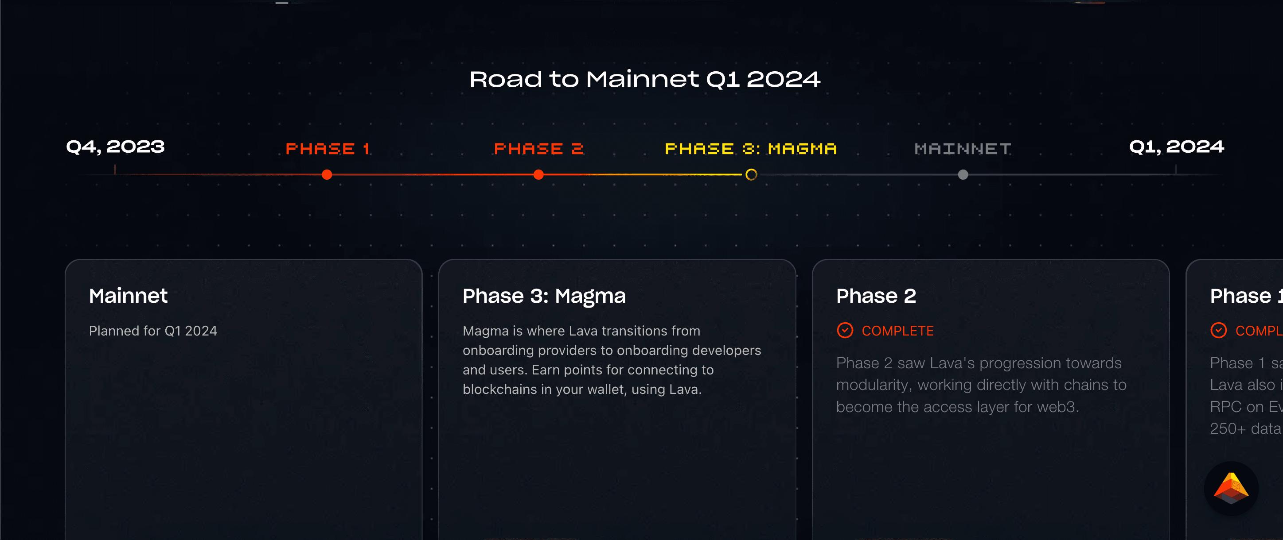
Task: Click the Phase 1 COMPLETE checkmark icon
Action: click(1218, 330)
